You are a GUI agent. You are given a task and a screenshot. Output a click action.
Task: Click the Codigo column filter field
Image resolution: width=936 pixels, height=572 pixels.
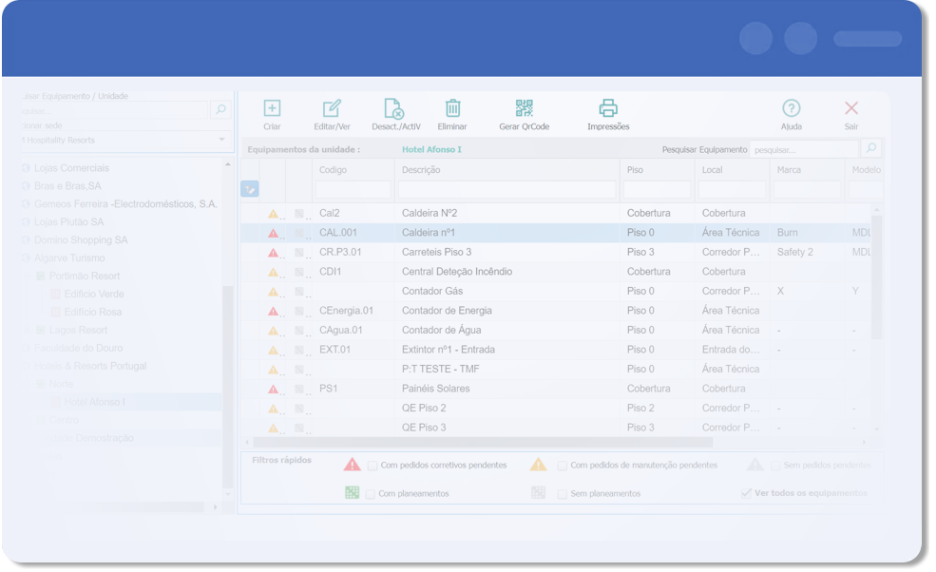coord(353,190)
